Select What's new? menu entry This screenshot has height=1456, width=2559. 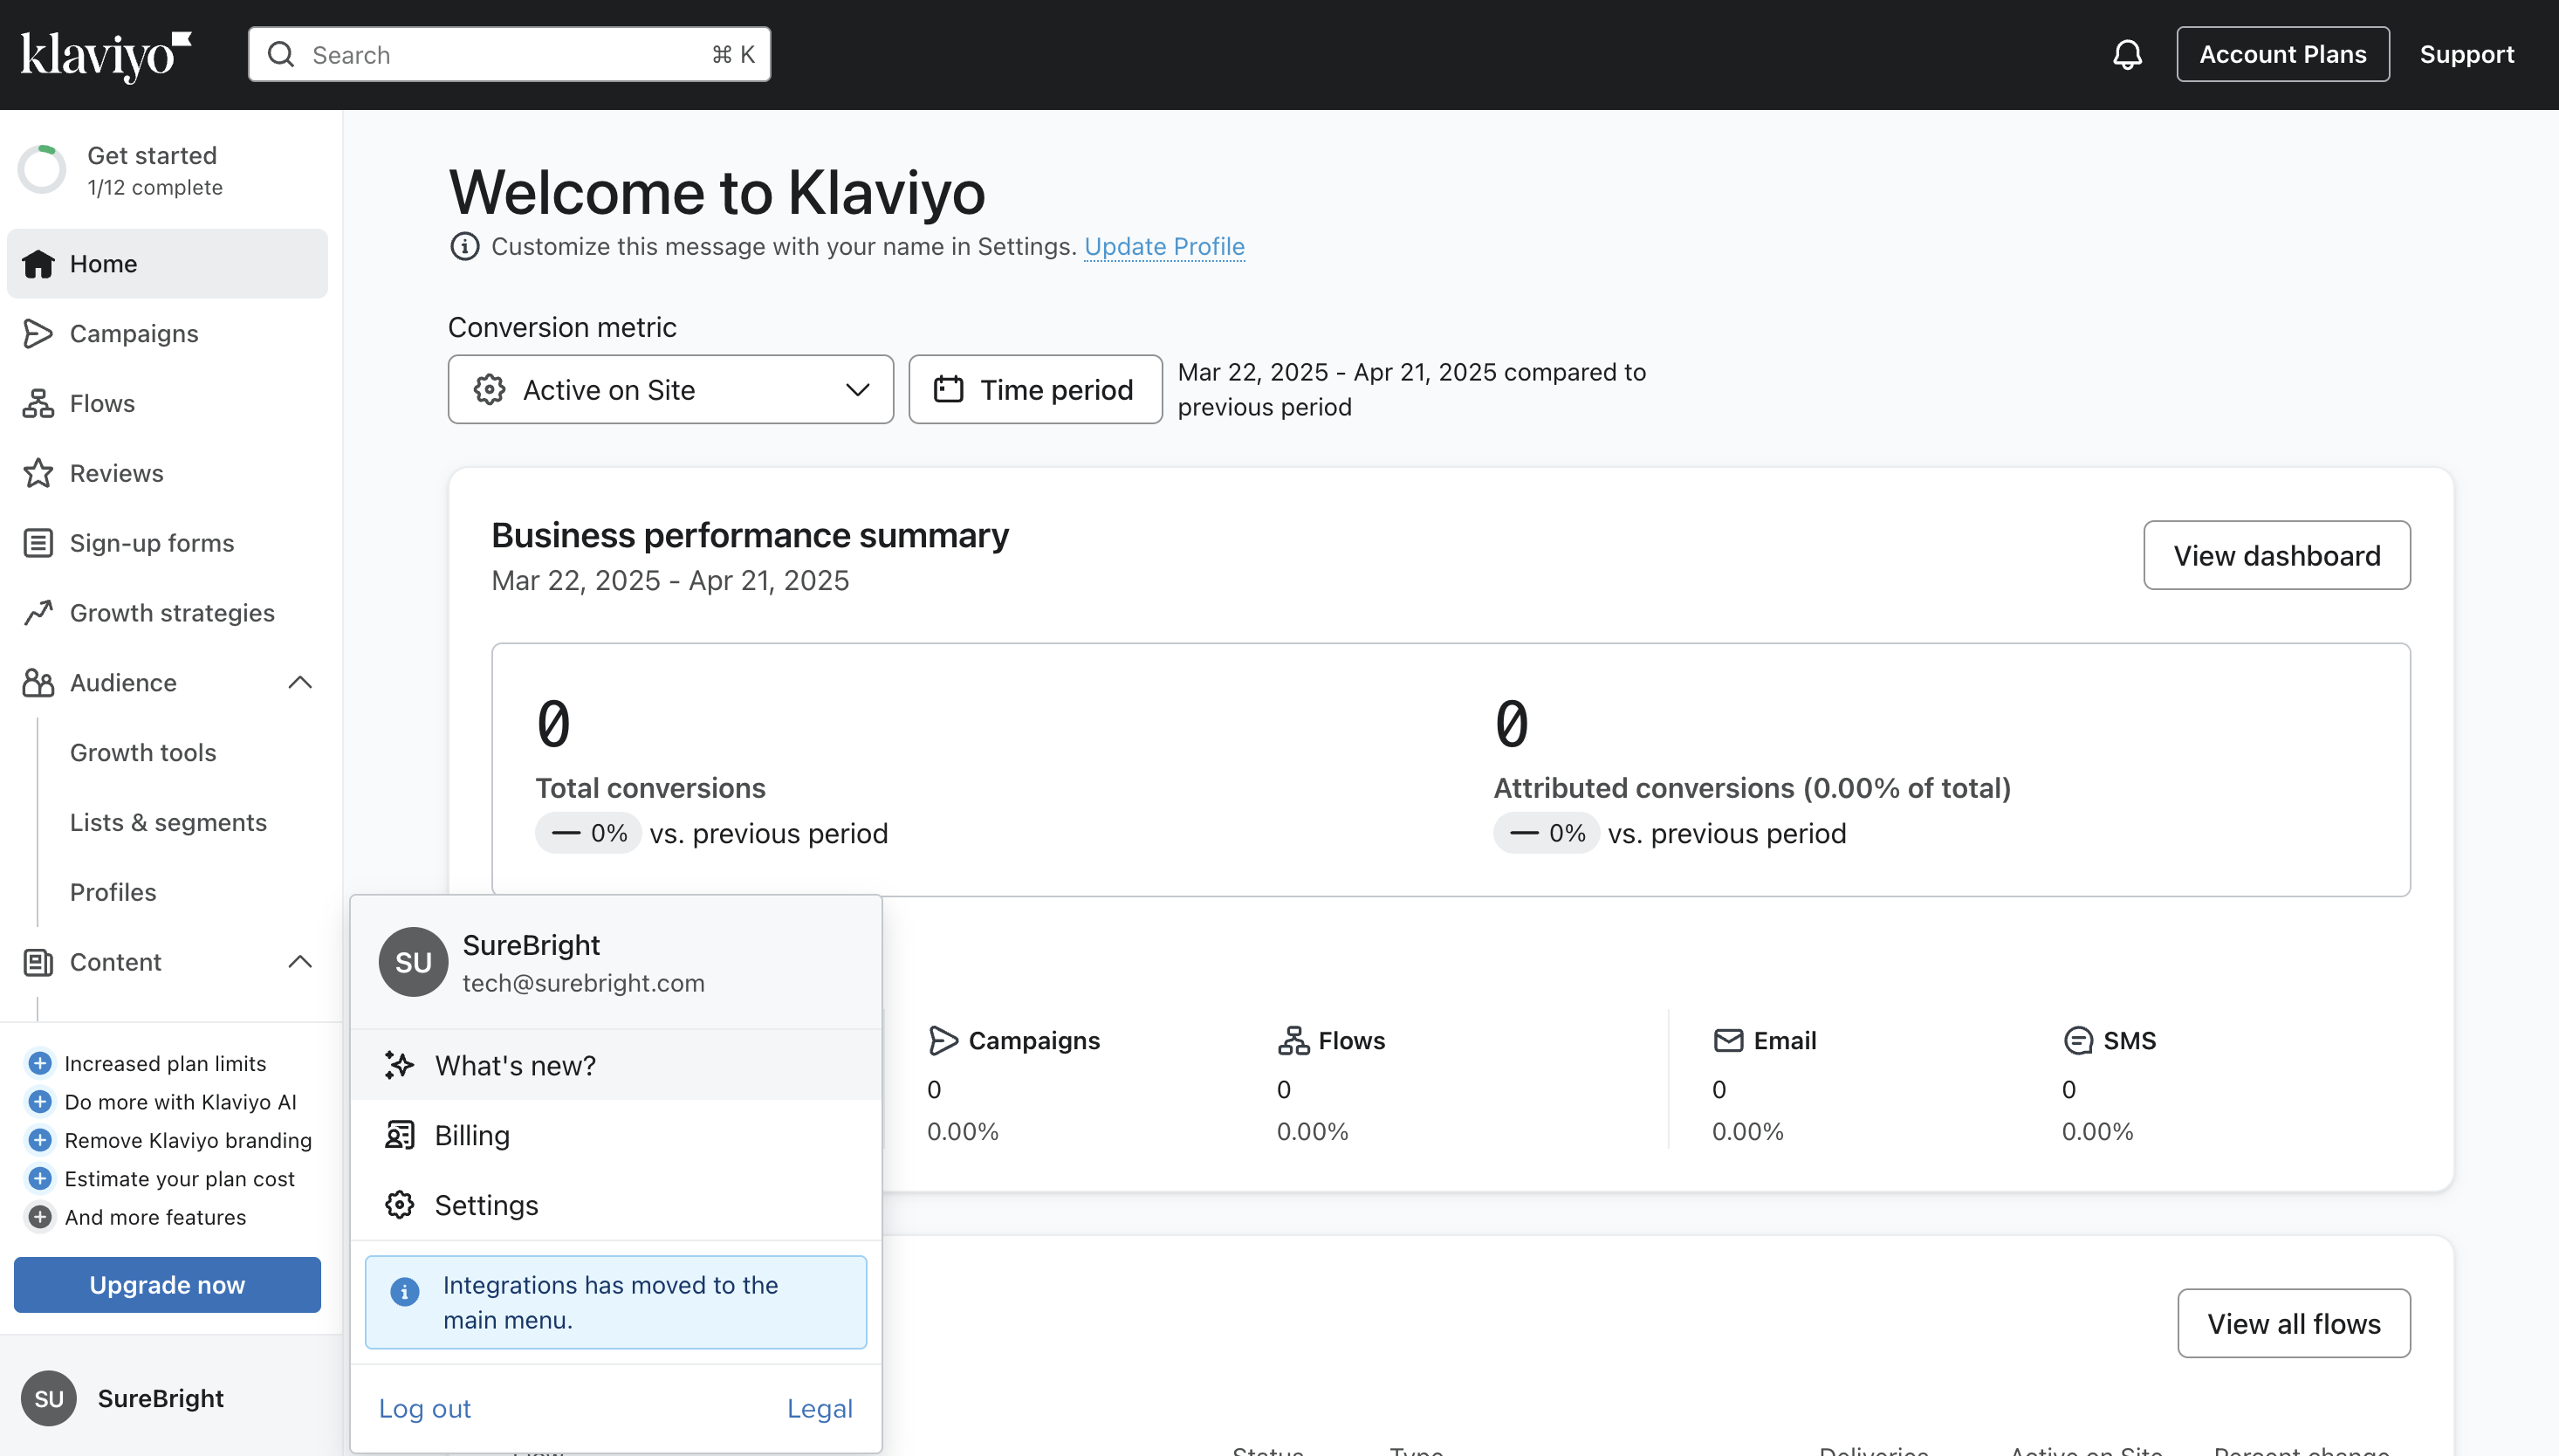[515, 1065]
